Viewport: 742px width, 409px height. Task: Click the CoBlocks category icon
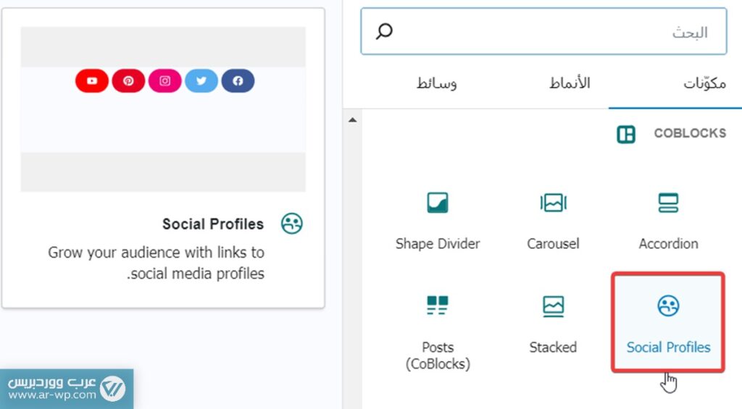coord(626,134)
